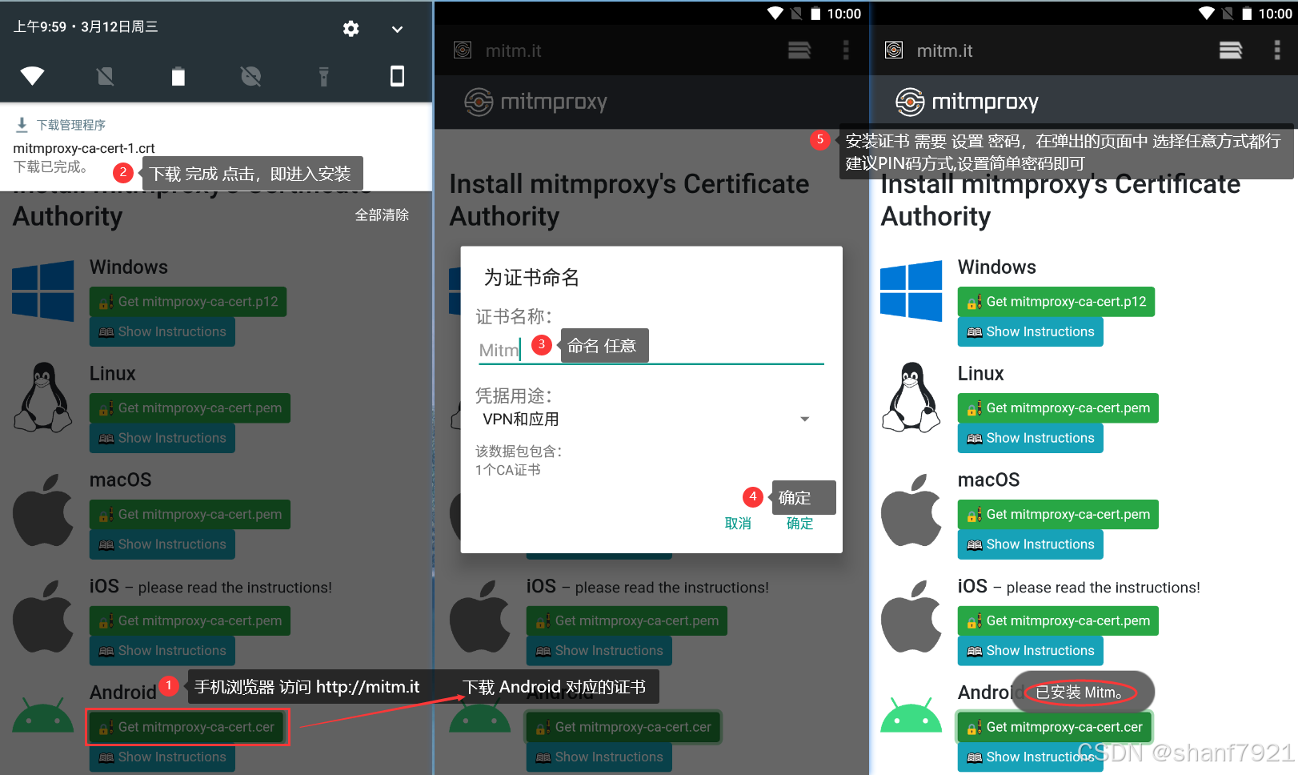Collapse quick settings with chevron arrow
This screenshot has height=775, width=1298.
tap(397, 29)
